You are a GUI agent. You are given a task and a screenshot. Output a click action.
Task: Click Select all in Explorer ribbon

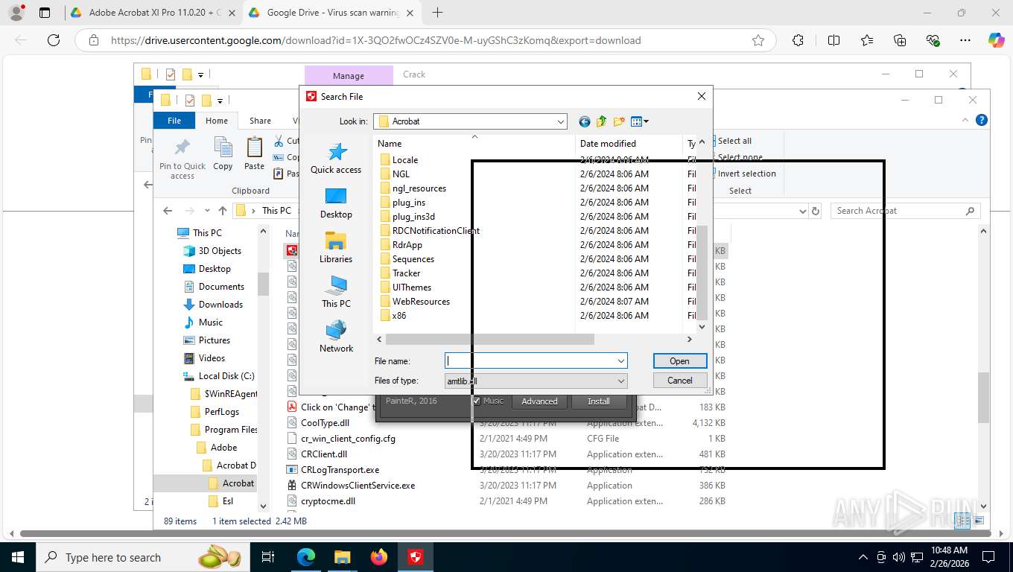734,141
